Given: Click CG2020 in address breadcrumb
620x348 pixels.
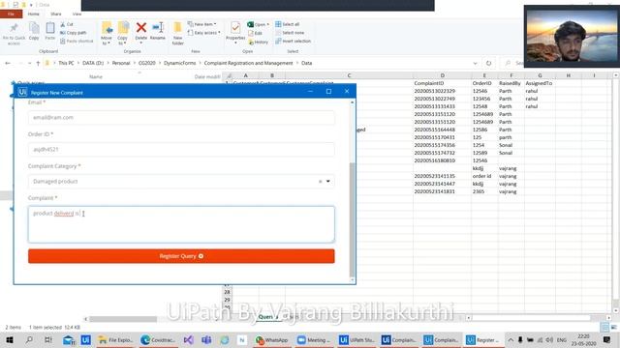Looking at the screenshot, I should point(147,63).
